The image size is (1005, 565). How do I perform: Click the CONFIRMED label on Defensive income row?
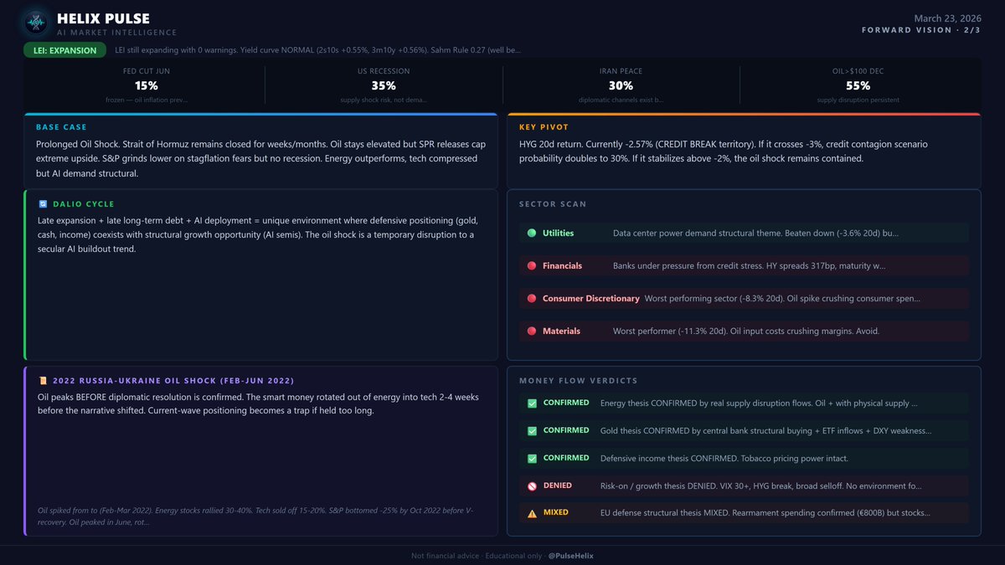(566, 458)
